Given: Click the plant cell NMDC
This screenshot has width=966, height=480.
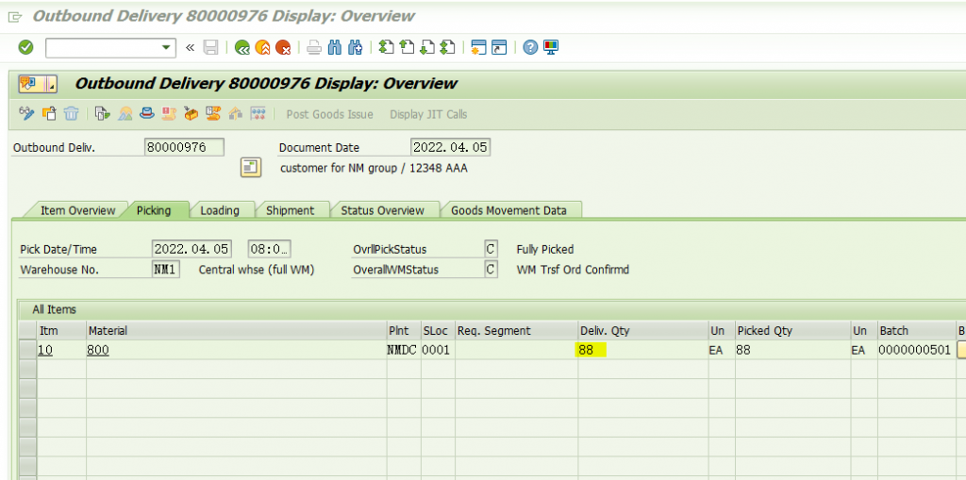Looking at the screenshot, I should pyautogui.click(x=402, y=351).
